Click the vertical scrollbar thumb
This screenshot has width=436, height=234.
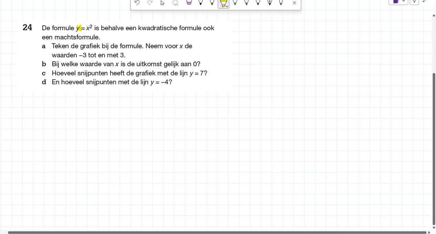434,149
